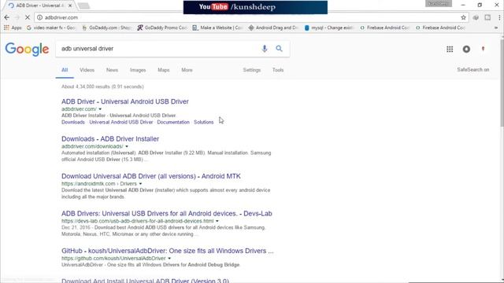This screenshot has width=504, height=283.
Task: Click the voice search microphone icon
Action: (265, 49)
